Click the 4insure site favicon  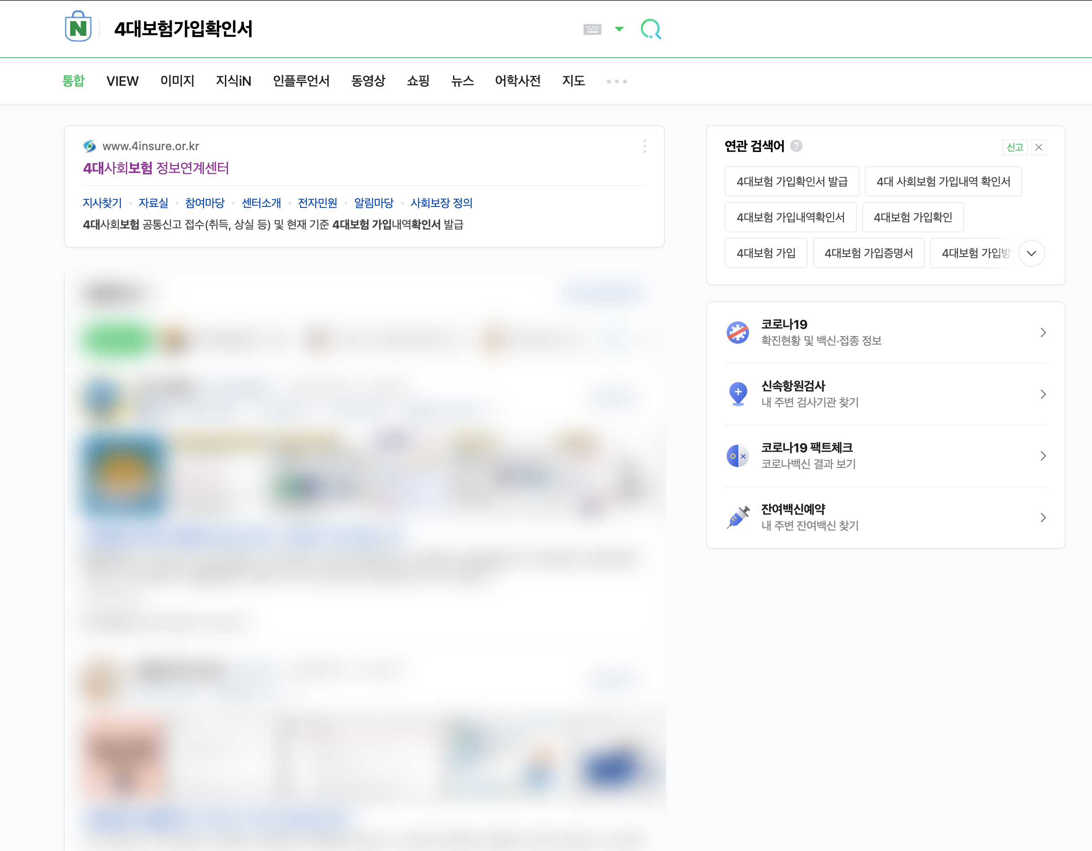[89, 146]
